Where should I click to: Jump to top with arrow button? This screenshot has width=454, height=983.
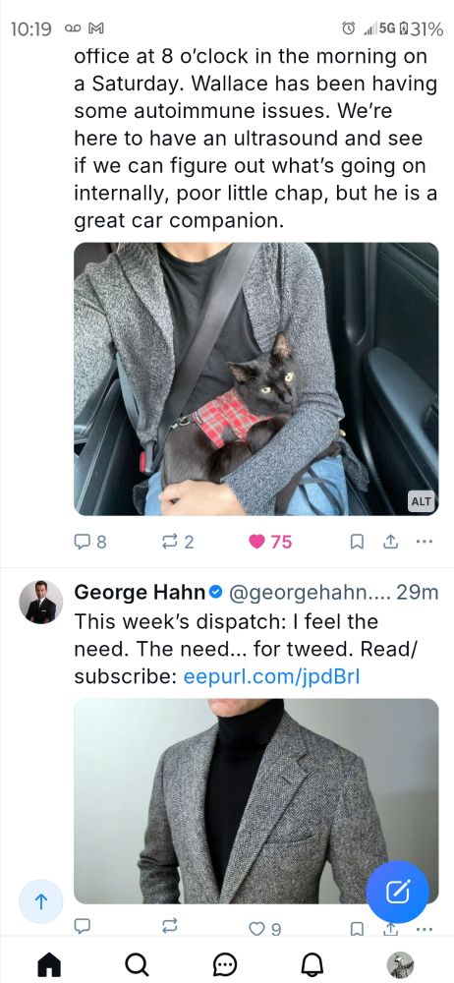pos(40,901)
